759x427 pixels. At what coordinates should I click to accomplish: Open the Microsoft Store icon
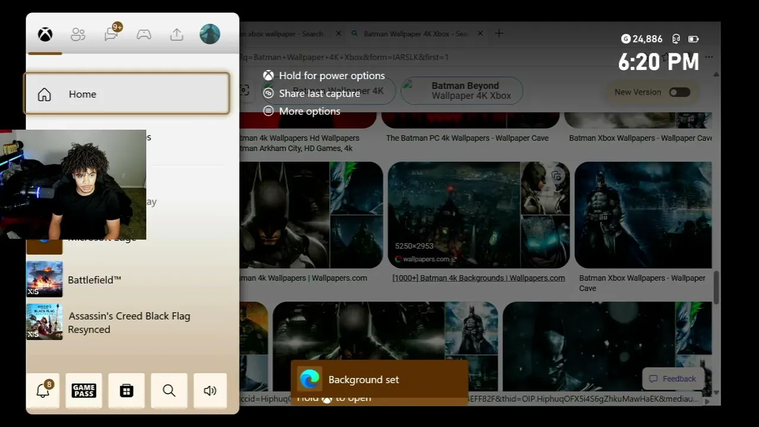(x=126, y=391)
